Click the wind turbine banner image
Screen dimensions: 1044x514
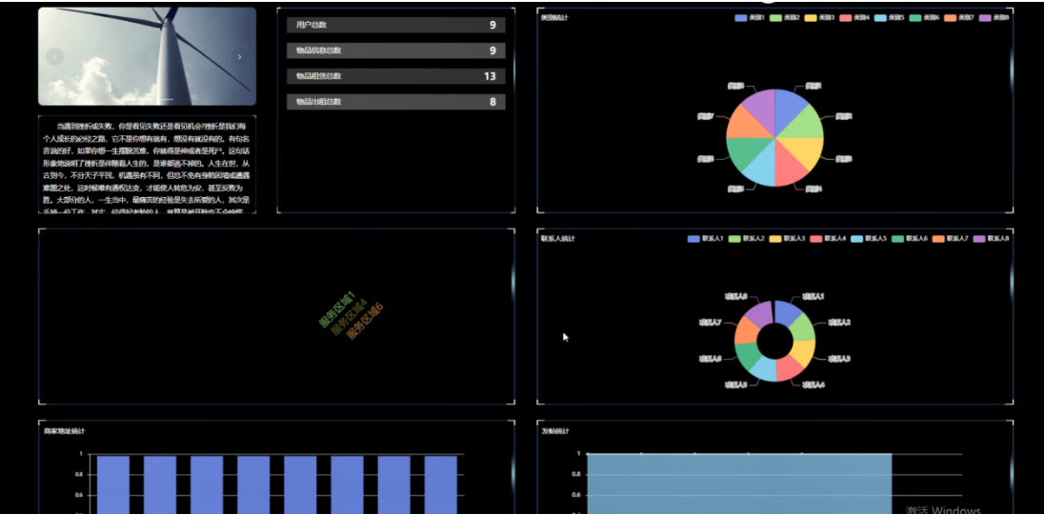coord(147,56)
